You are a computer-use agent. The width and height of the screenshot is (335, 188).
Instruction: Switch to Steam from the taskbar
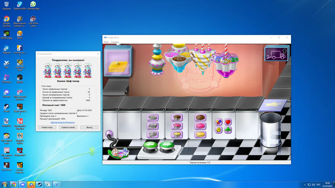(40, 185)
